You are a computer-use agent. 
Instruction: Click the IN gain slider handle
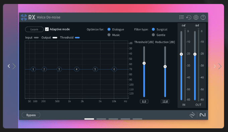[181, 54]
